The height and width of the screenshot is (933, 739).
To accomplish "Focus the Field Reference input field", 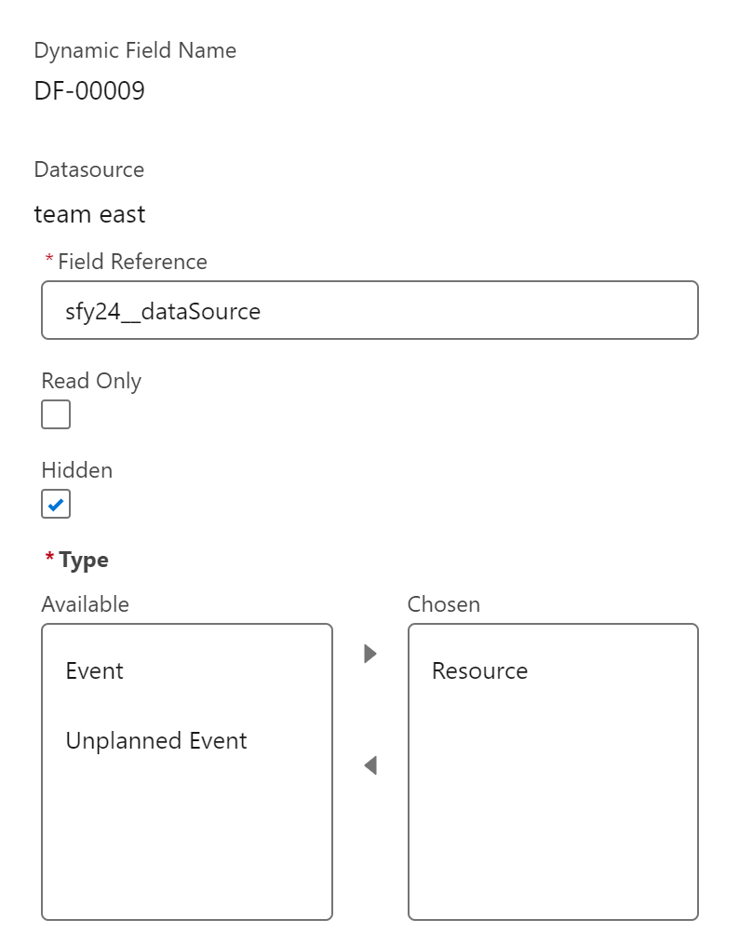I will pos(369,310).
